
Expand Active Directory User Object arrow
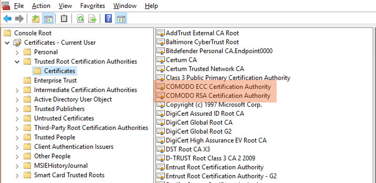click(x=17, y=100)
